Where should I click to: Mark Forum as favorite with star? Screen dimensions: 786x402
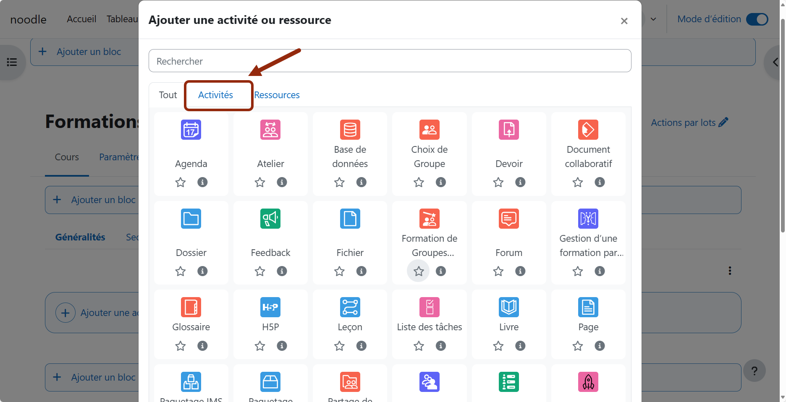click(498, 271)
